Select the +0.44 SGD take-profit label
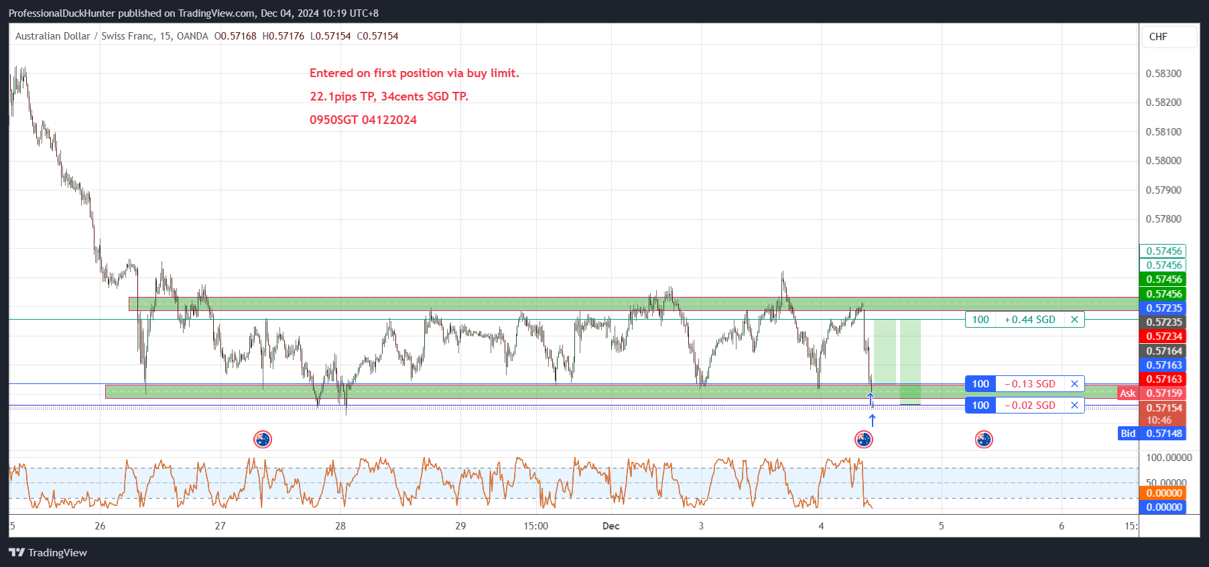Image resolution: width=1209 pixels, height=567 pixels. pos(1029,320)
